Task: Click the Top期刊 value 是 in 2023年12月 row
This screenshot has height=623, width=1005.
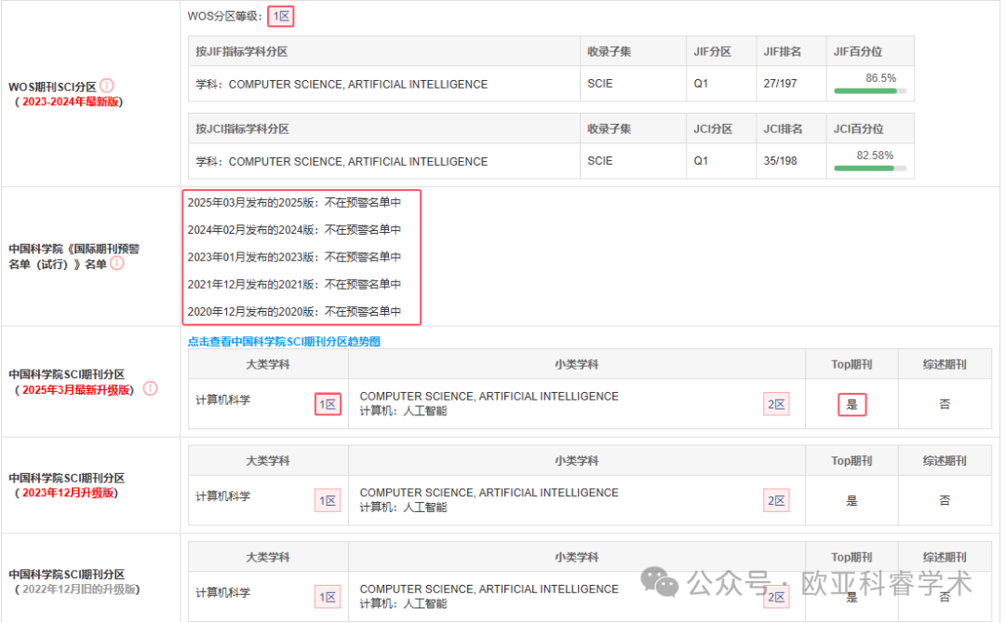Action: (x=851, y=500)
